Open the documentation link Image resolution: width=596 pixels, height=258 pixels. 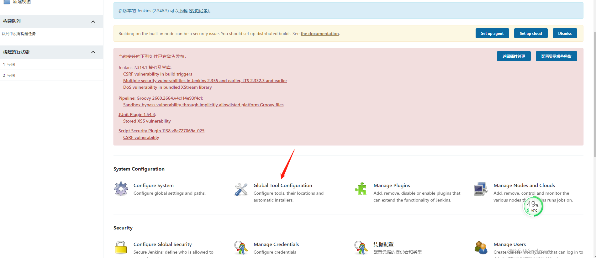pos(319,34)
